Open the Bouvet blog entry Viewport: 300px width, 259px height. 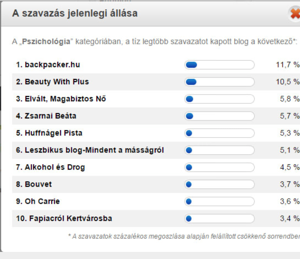coord(34,184)
